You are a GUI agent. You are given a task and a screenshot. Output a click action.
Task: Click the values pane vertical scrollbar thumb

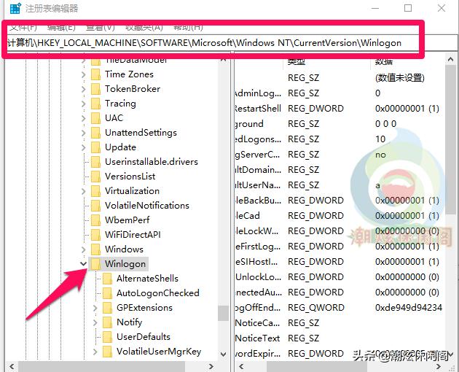[450, 139]
